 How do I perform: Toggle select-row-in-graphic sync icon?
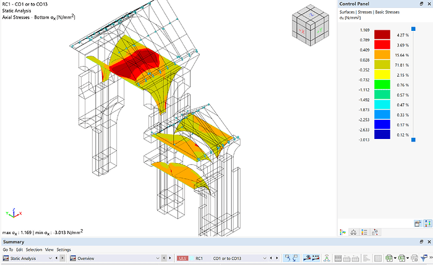[295, 258]
